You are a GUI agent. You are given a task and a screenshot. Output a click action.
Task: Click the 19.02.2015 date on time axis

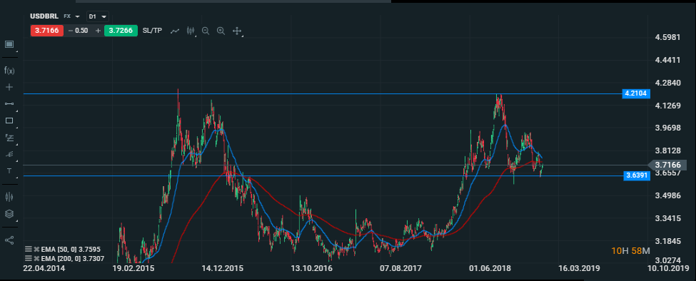133,269
